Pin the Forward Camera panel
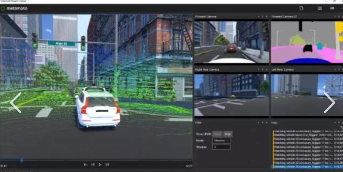343x172 pixels. tap(263, 17)
